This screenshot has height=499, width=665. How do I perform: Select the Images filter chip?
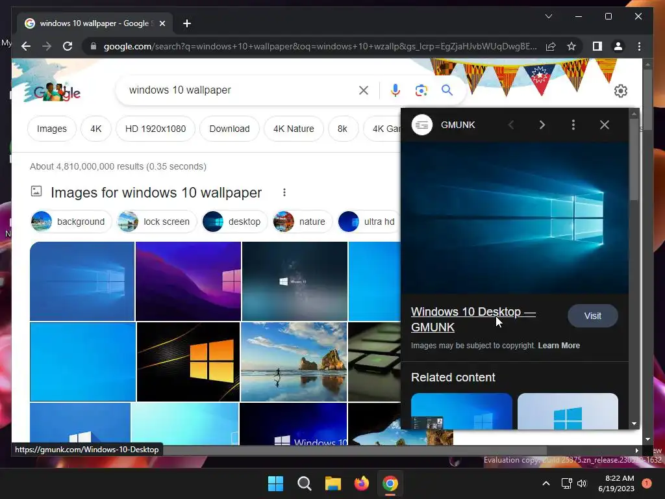(52, 129)
